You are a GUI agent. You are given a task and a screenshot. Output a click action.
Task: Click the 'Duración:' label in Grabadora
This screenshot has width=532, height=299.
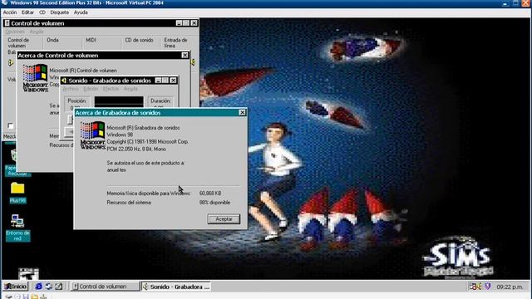pos(160,100)
